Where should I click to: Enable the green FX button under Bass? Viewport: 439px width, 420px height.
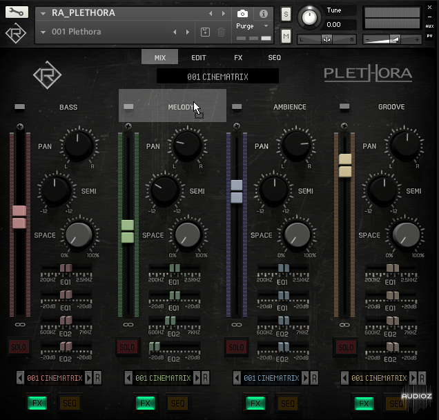click(37, 403)
